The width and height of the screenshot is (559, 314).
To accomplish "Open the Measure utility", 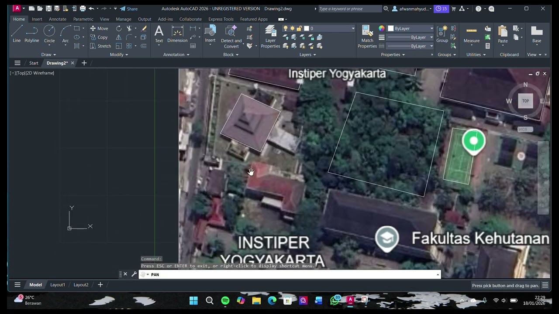I will (x=472, y=34).
